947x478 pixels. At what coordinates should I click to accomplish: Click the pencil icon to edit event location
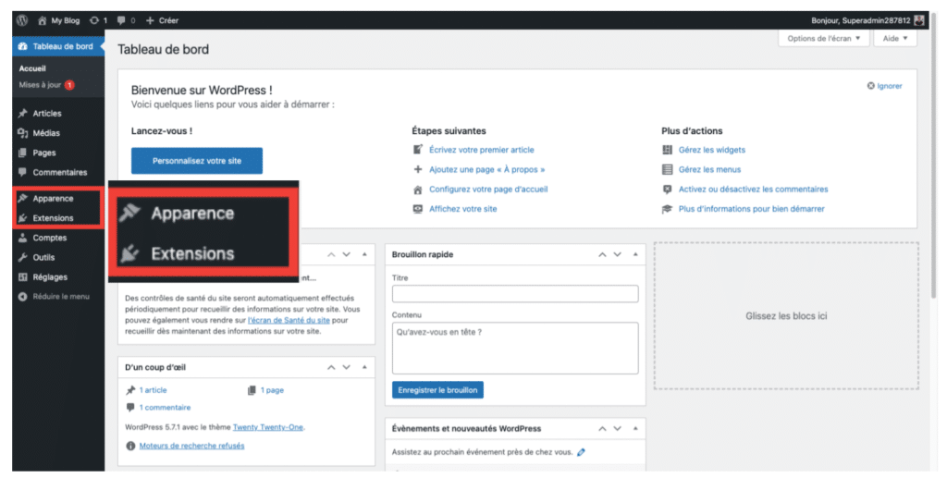click(x=581, y=452)
